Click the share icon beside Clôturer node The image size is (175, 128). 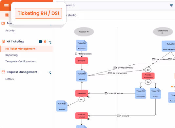click(88, 119)
